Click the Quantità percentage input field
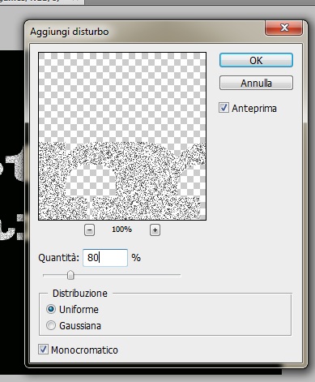 pyautogui.click(x=105, y=258)
